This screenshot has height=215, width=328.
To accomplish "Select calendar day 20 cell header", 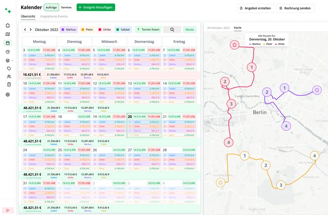I will 144,117.
